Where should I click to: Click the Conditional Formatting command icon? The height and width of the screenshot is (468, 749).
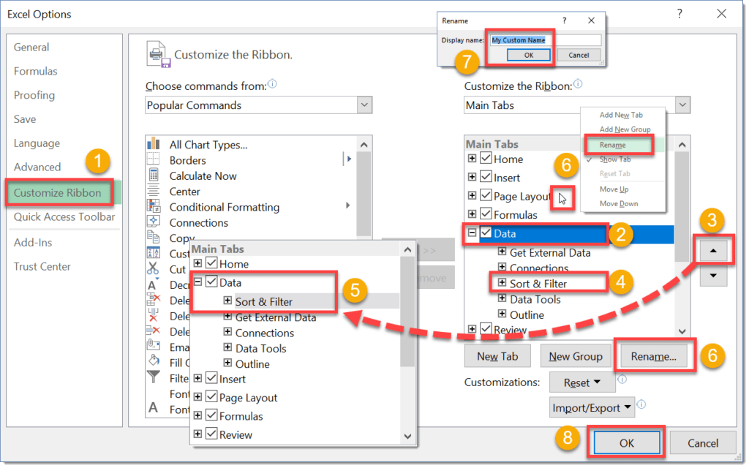154,206
